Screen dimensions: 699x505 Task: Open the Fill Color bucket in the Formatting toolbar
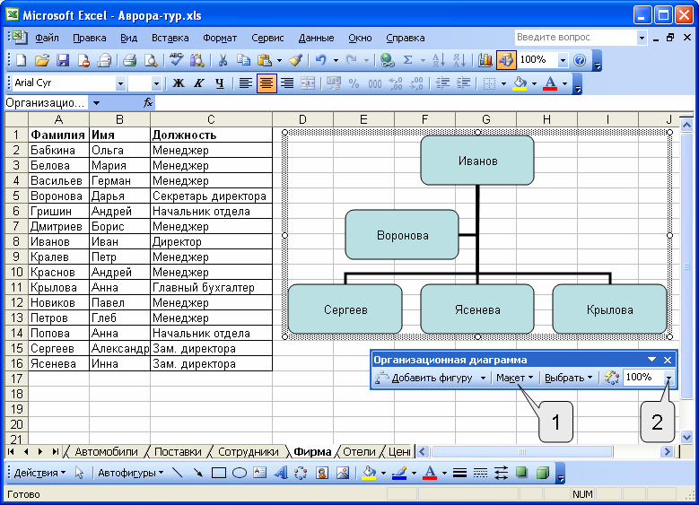click(x=520, y=83)
